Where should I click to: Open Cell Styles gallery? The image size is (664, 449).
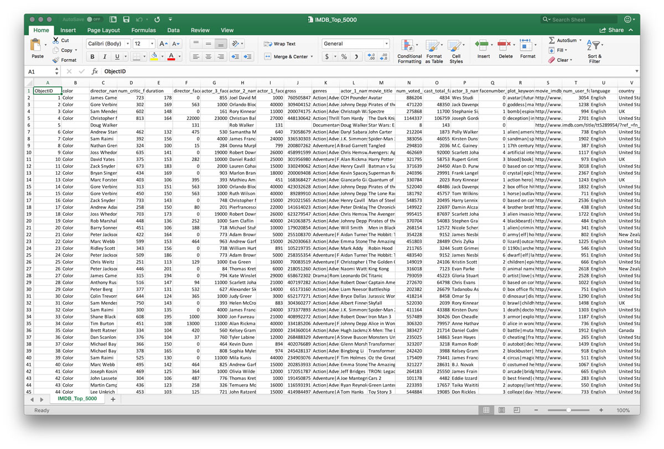pos(456,45)
